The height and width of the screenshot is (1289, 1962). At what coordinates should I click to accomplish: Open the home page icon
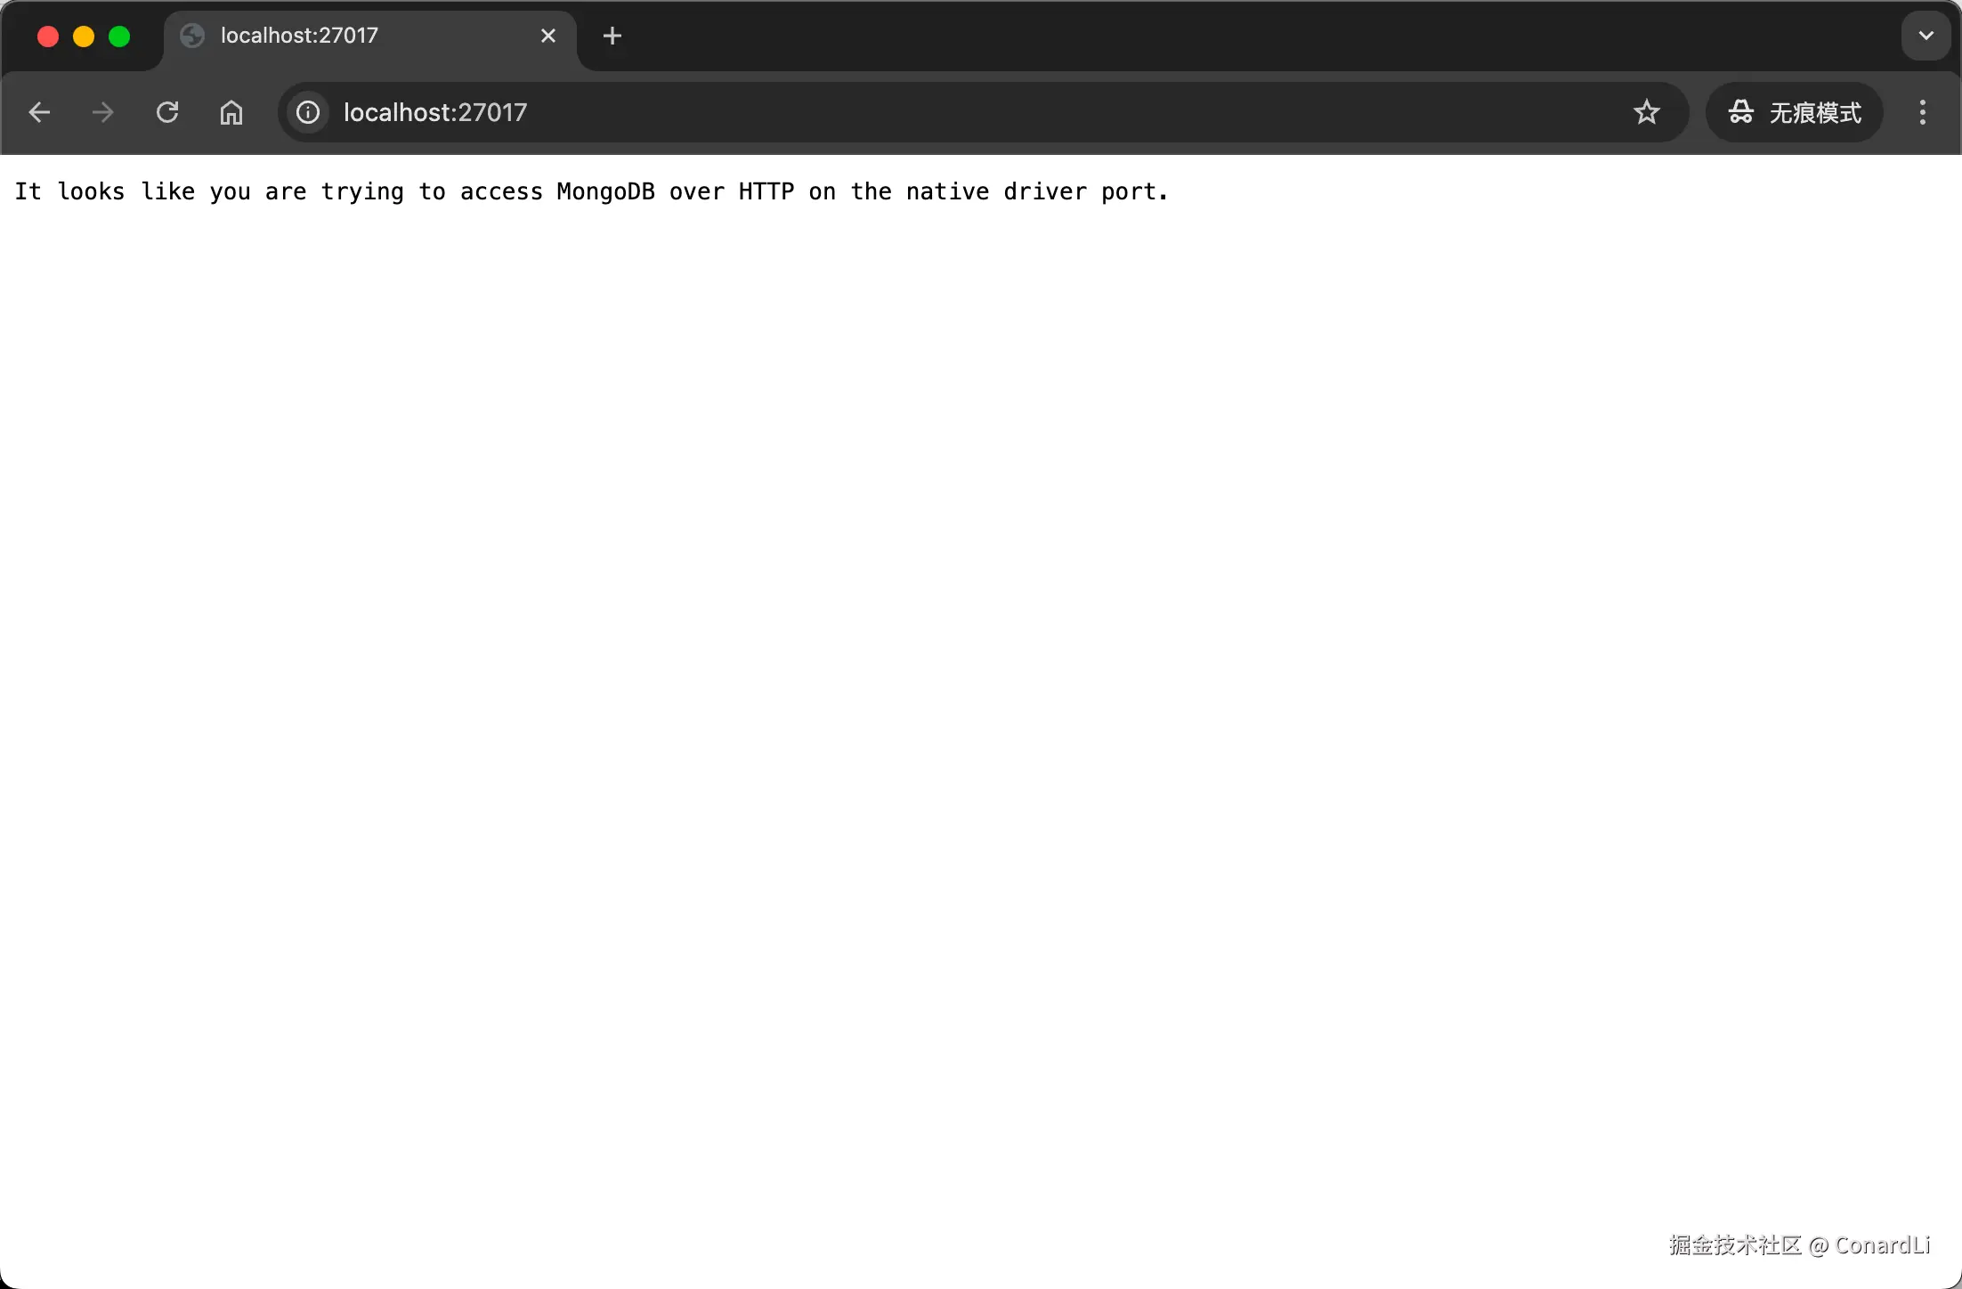coord(231,112)
